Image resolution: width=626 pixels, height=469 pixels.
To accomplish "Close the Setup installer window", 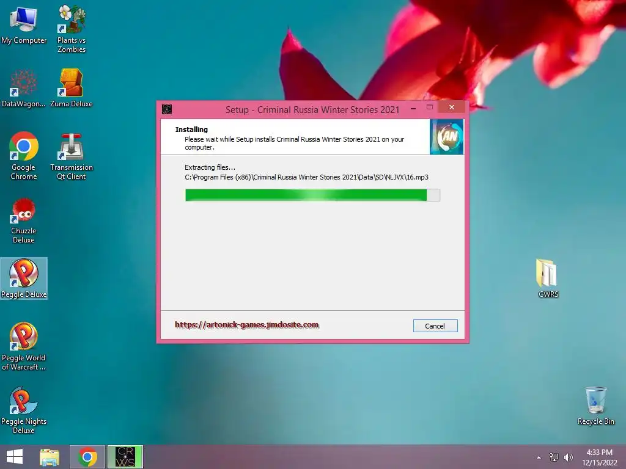I will 452,107.
